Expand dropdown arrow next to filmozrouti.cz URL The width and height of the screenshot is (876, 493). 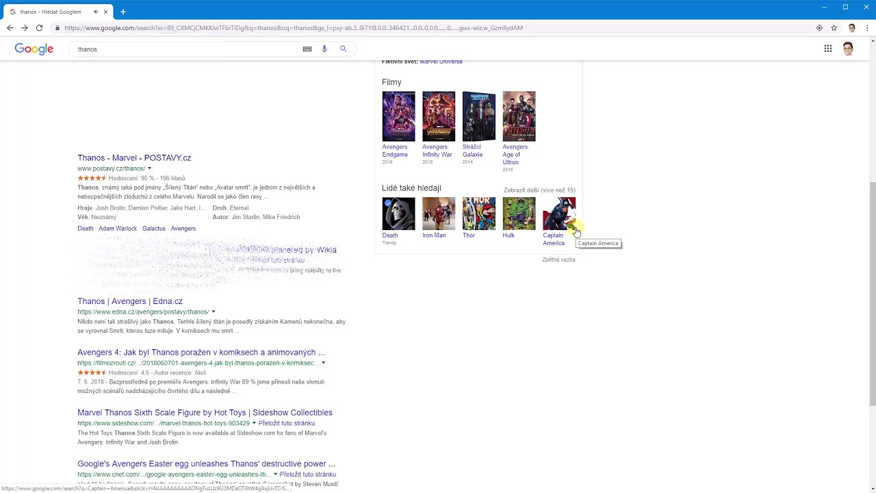click(323, 363)
